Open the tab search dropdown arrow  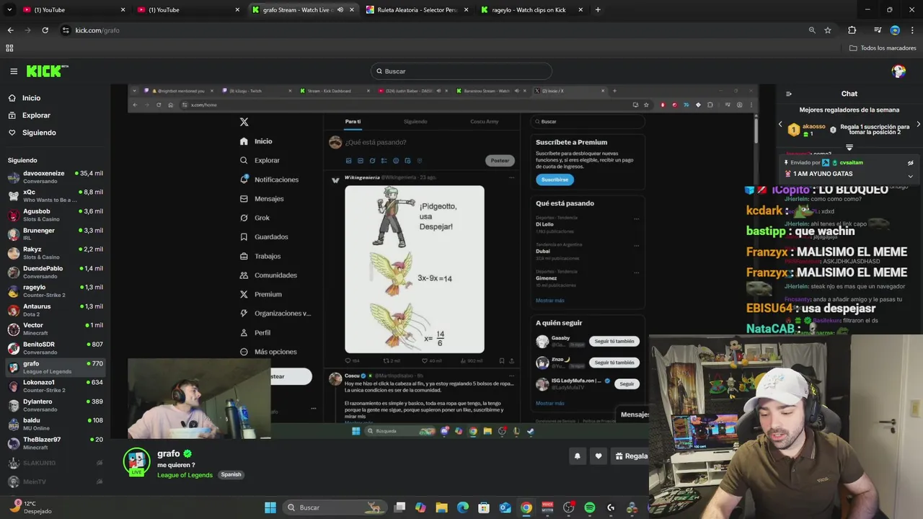pyautogui.click(x=9, y=10)
